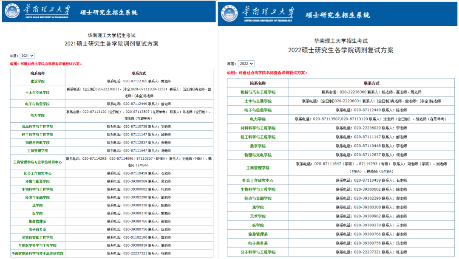Select the 食品科学与工程学院 link
The height and width of the screenshot is (259, 459).
37,127
